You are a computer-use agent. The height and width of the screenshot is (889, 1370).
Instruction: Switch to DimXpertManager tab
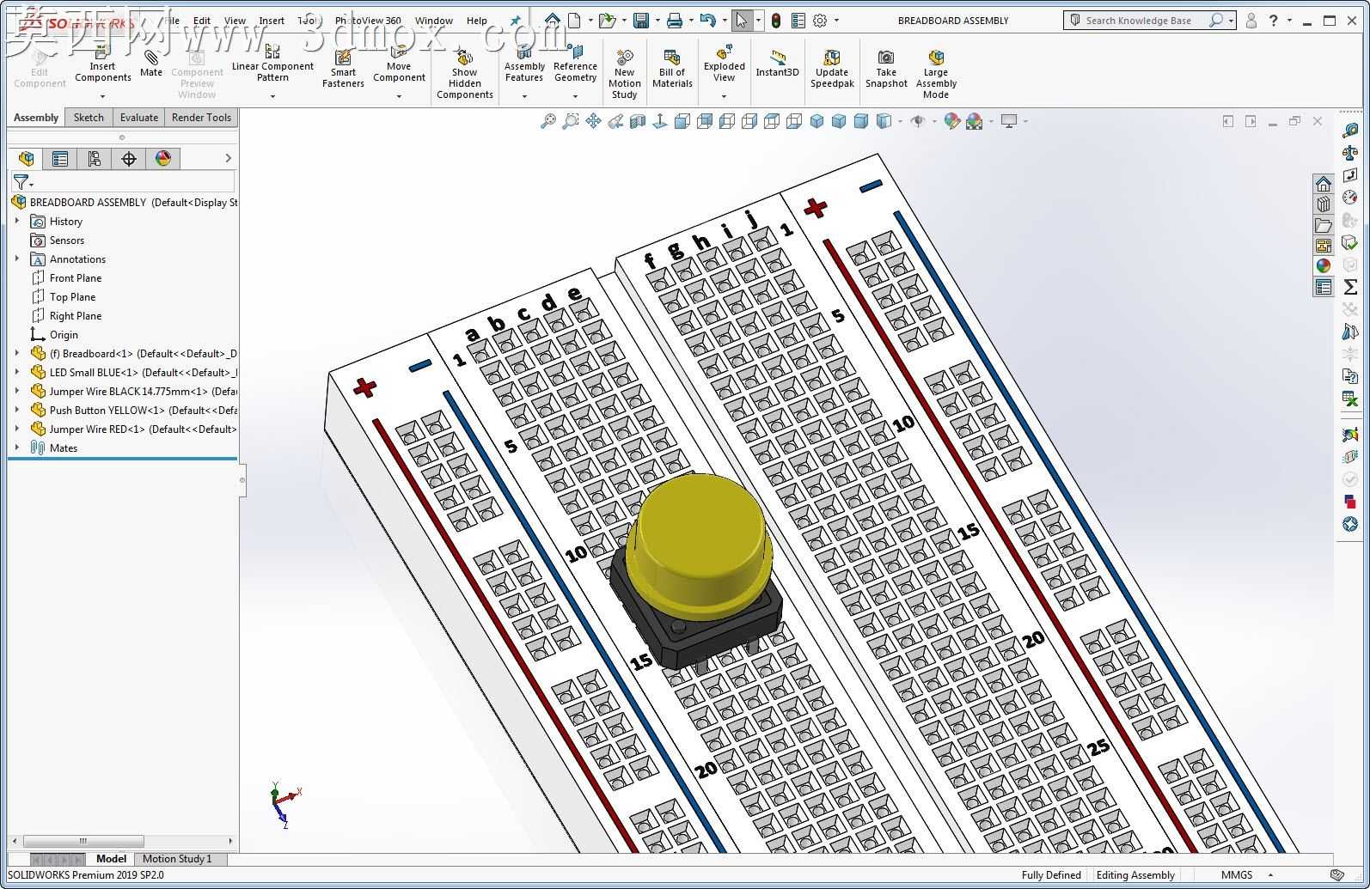129,158
